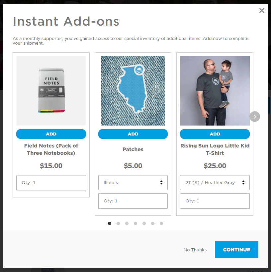Close the Instant Add-ons dialog

click(262, 11)
